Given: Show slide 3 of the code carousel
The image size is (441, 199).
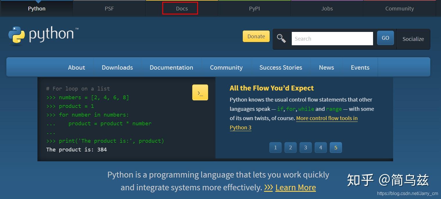Looking at the screenshot, I should point(306,148).
